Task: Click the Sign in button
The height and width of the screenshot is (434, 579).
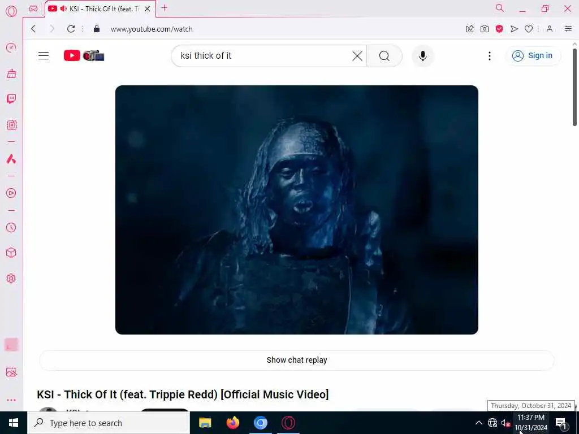Action: pyautogui.click(x=533, y=56)
